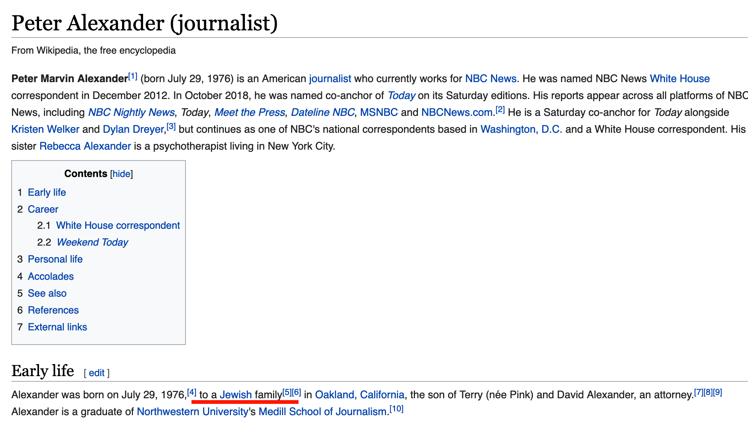Image resolution: width=748 pixels, height=438 pixels.
Task: Follow the Dateline NBC link
Action: tap(323, 112)
